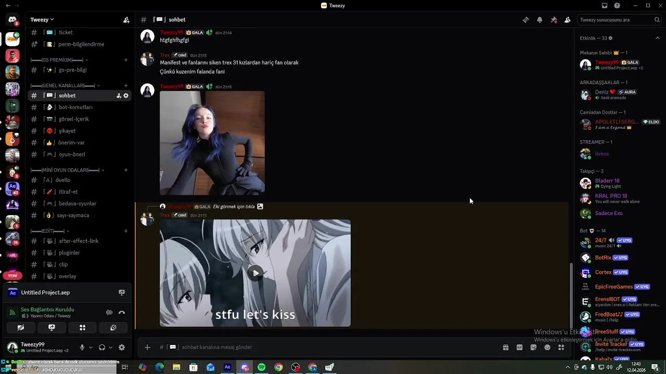Add a channel to the GENEL KANALLAR category

tap(126, 86)
